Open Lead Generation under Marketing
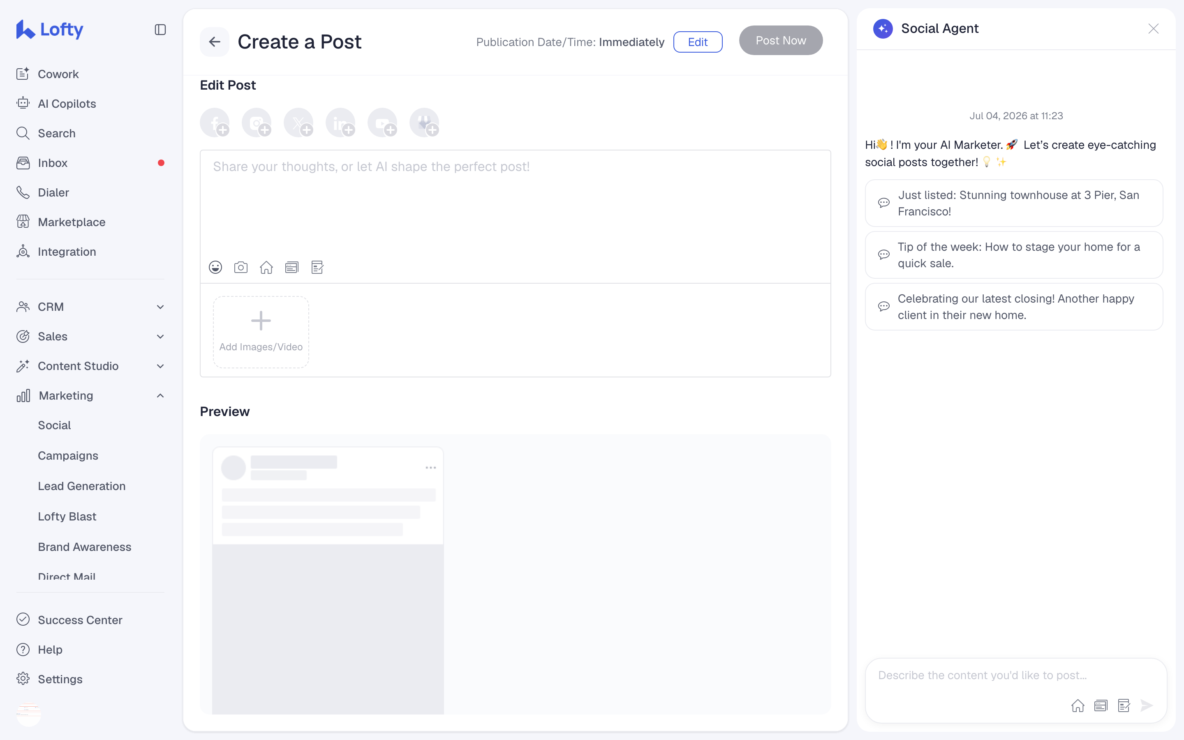The width and height of the screenshot is (1184, 740). [x=82, y=486]
